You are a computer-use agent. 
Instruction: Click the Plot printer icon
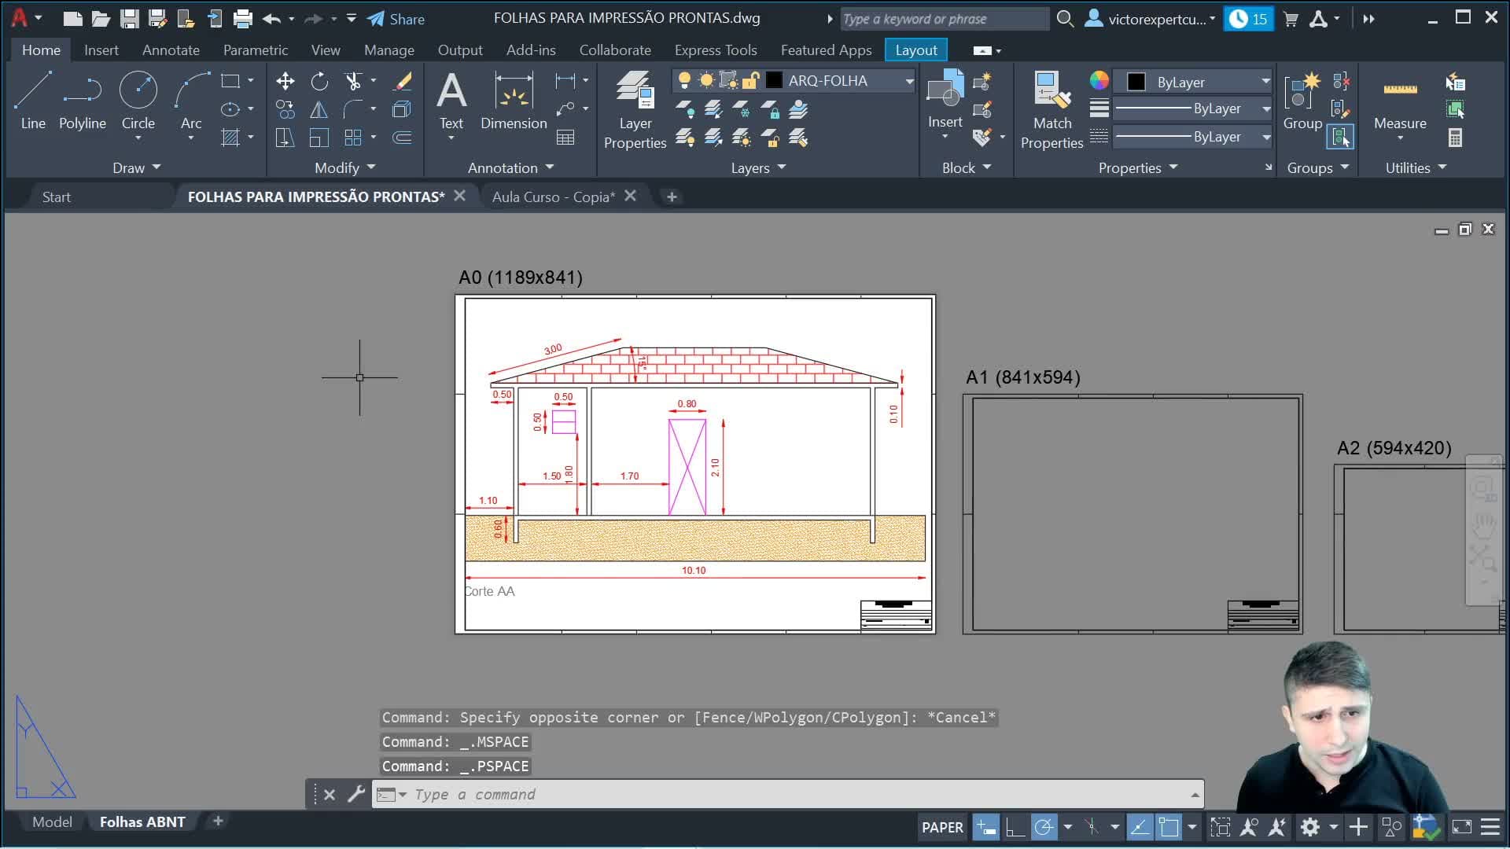[x=243, y=19]
